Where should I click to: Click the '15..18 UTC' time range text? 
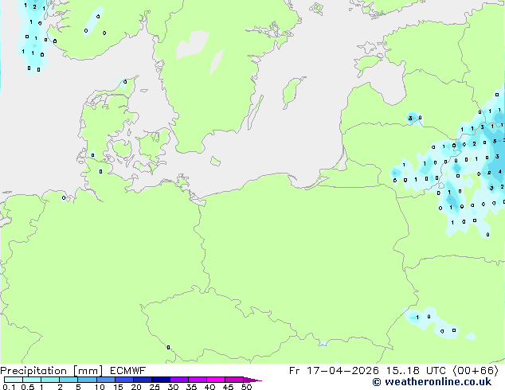coord(416,371)
